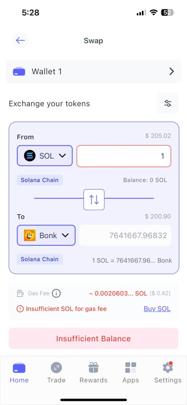Click the gas fee info icon
187x405 pixels.
(56, 293)
